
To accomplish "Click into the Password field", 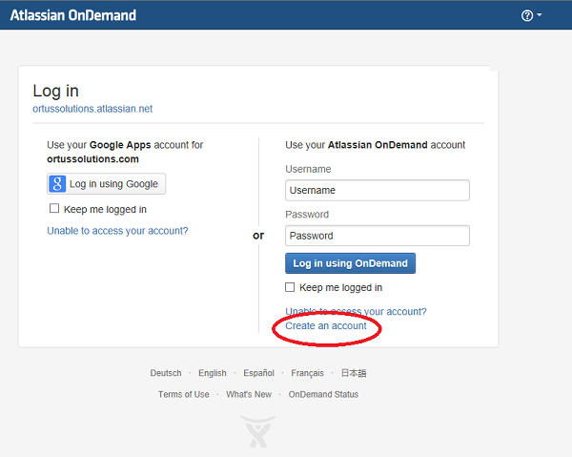I will tap(378, 236).
